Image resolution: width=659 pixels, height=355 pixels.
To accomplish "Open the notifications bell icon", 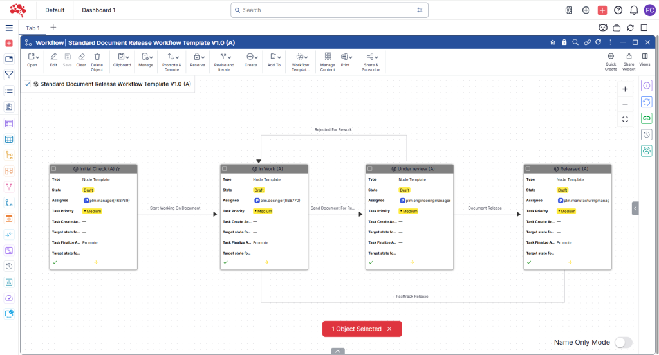I will [634, 10].
